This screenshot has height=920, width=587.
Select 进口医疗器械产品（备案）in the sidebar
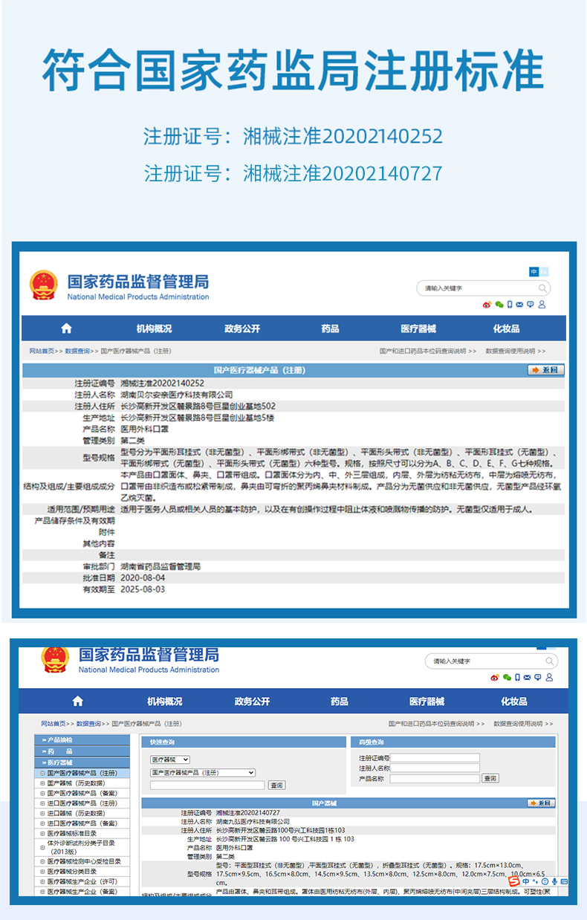[x=82, y=823]
